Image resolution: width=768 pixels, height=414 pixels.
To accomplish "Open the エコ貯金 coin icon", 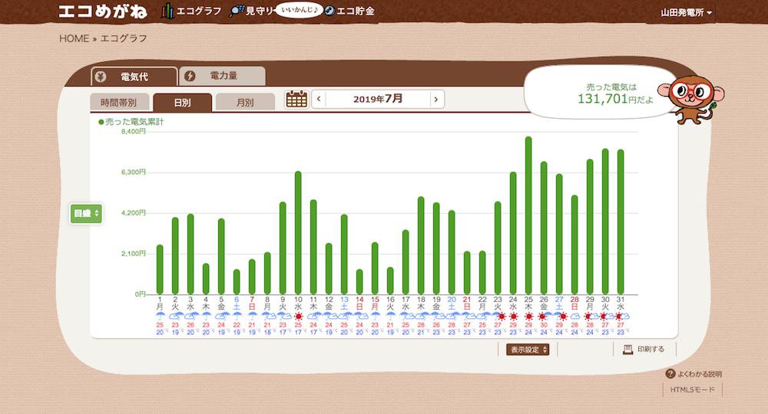I will pyautogui.click(x=329, y=11).
